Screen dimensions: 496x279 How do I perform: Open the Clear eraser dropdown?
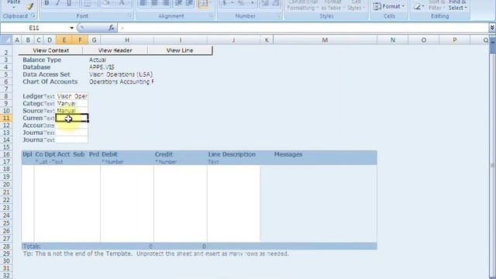click(418, 6)
